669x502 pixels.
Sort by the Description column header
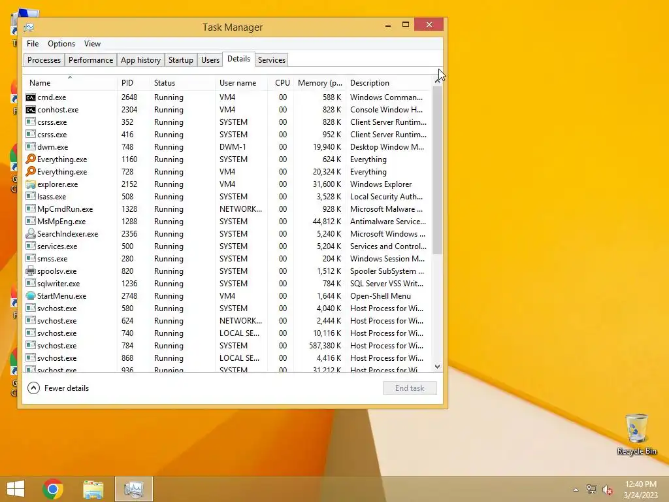(x=389, y=83)
